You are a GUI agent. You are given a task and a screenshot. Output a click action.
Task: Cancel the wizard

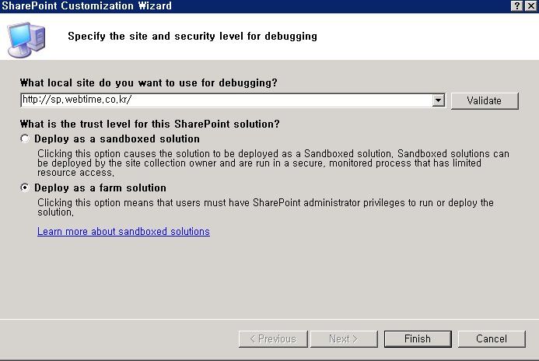tap(492, 339)
